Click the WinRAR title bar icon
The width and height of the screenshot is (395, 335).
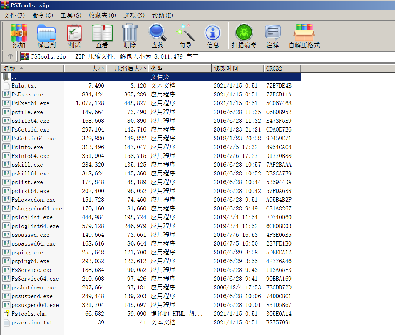[5, 5]
